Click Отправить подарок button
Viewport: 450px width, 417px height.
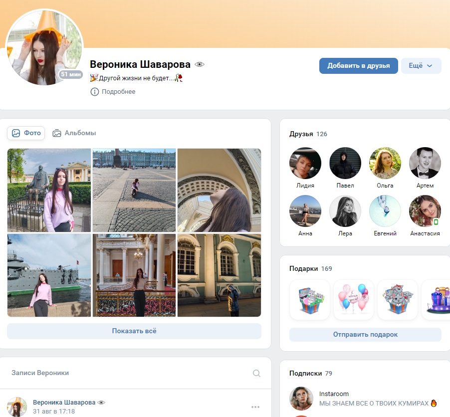point(365,335)
